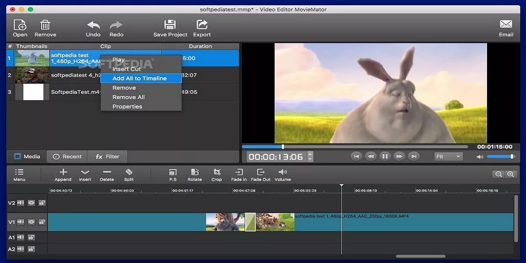Fast forward the preview playback
The width and height of the screenshot is (526, 263).
[x=399, y=156]
